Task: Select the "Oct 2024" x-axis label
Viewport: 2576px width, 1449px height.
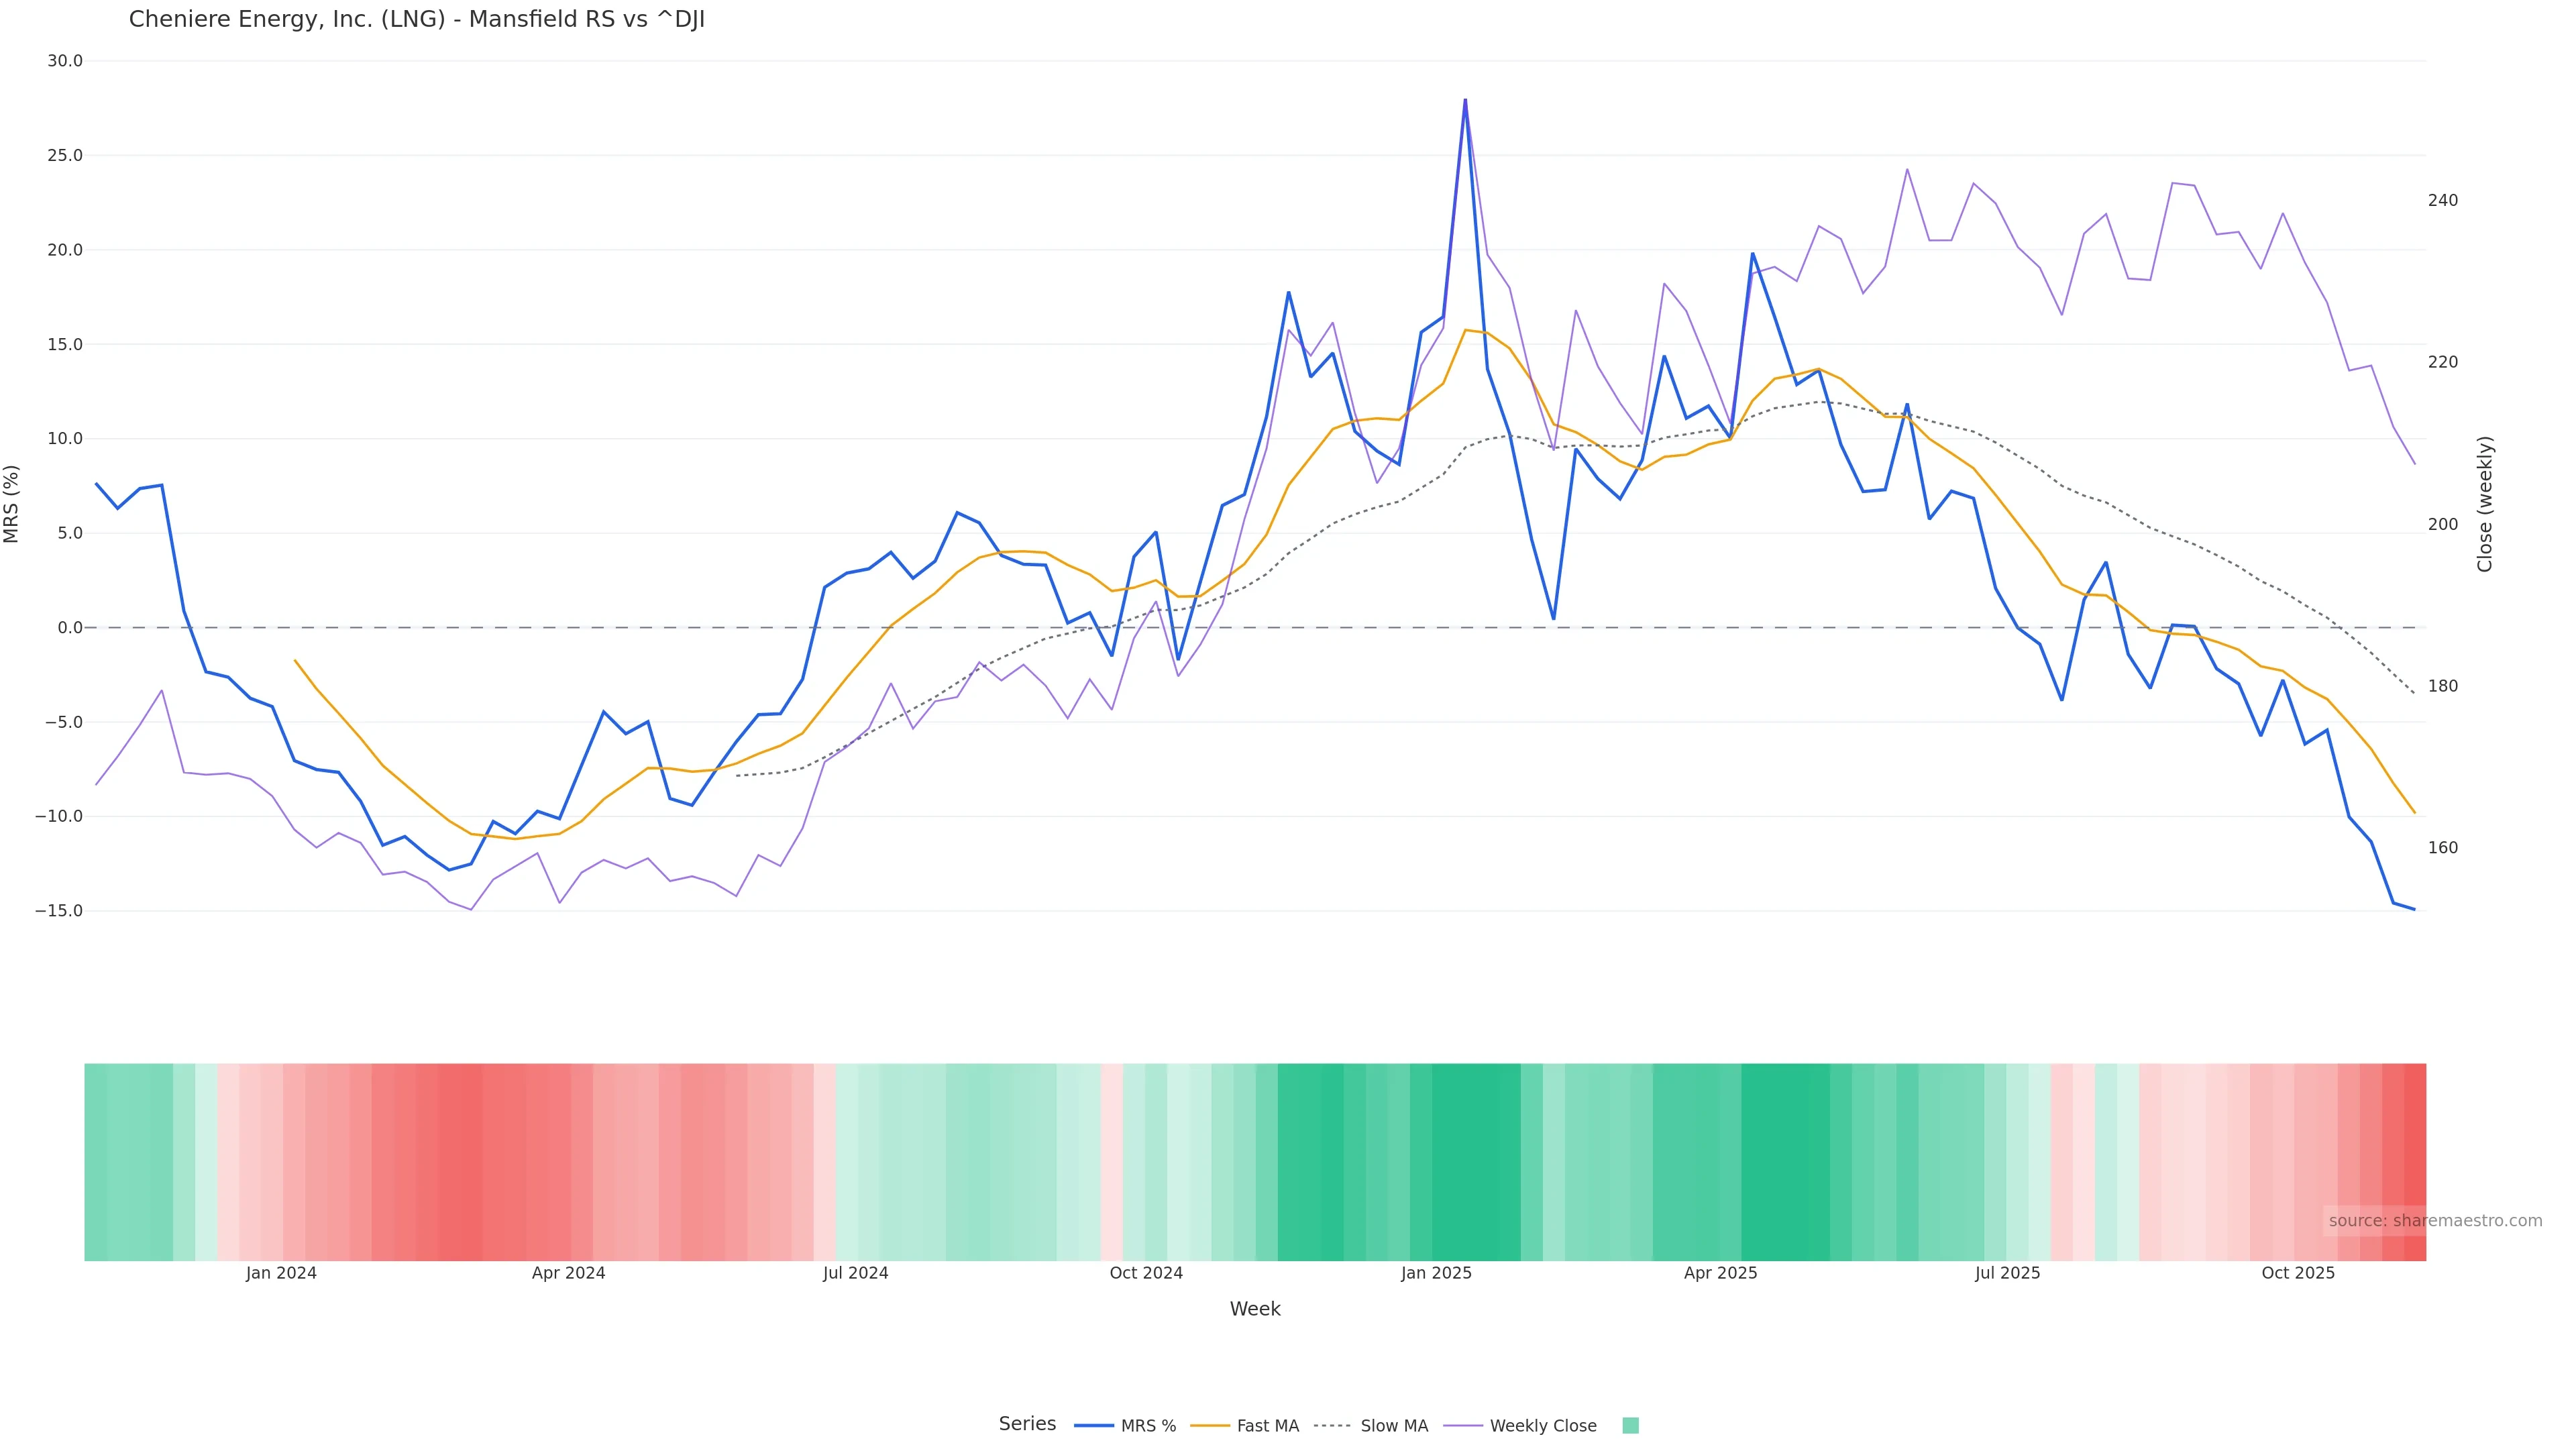Action: pyautogui.click(x=1146, y=1274)
